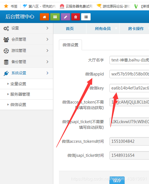Switch to the 首页 tab

70,29
